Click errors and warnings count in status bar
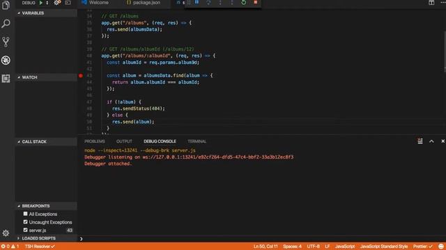446x250 pixels. point(10,247)
